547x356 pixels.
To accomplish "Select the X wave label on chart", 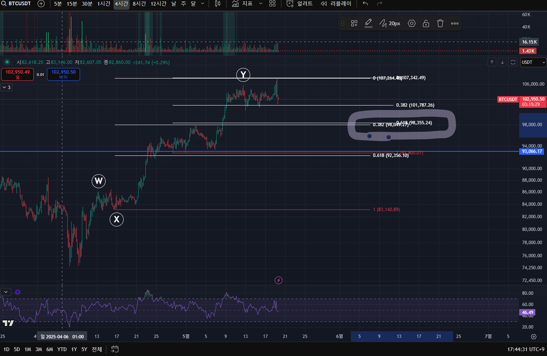I will (116, 219).
